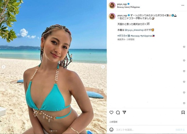Open #boracay hashtag
Screen dimensions: 187x134
[135, 36]
